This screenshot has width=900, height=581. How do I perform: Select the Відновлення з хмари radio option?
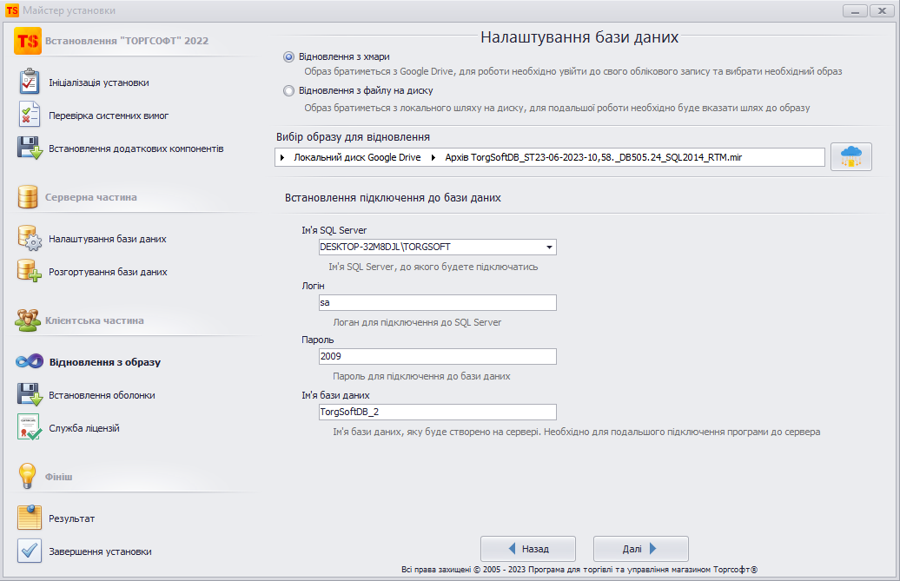[289, 56]
